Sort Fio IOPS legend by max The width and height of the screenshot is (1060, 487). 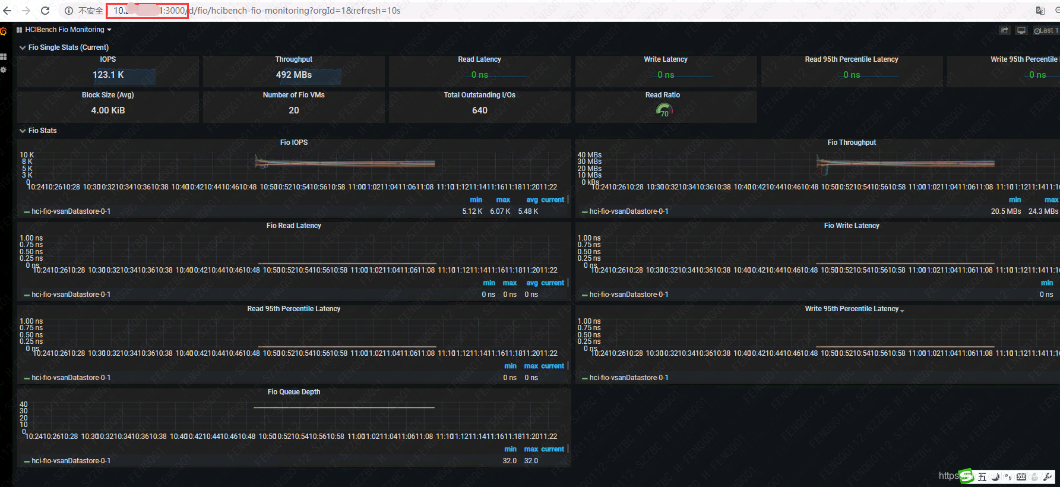pos(503,200)
